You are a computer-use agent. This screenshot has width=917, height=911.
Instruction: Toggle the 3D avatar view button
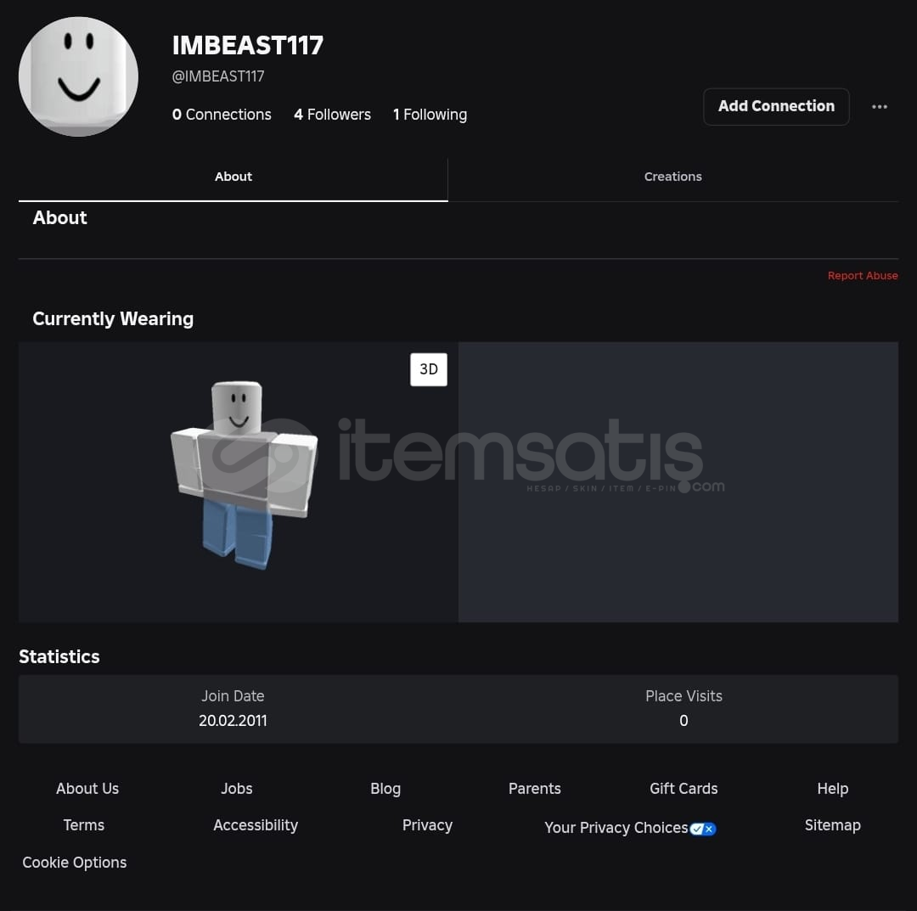pos(428,369)
